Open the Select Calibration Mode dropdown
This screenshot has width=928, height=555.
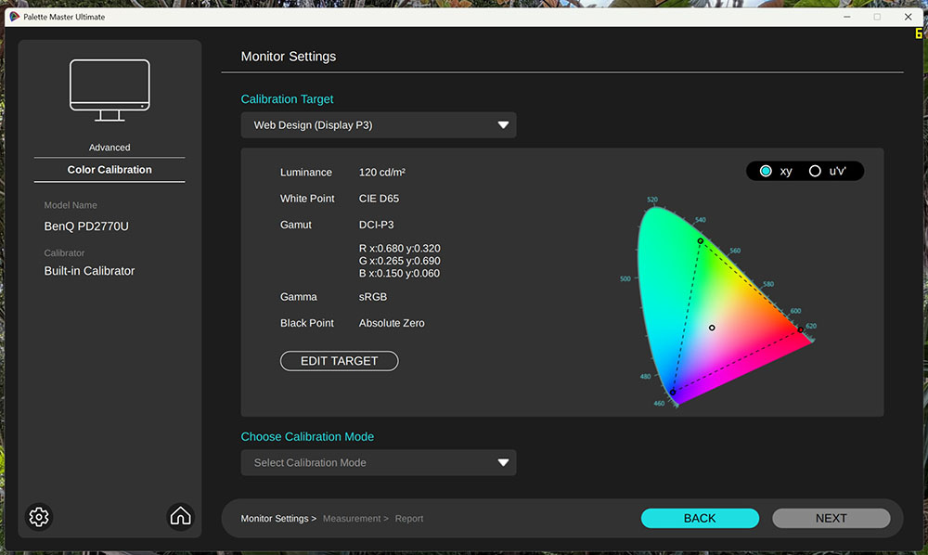pyautogui.click(x=379, y=462)
